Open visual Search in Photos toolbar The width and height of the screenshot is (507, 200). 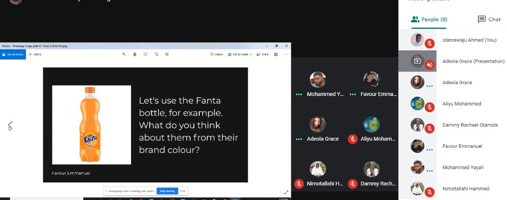[216, 55]
